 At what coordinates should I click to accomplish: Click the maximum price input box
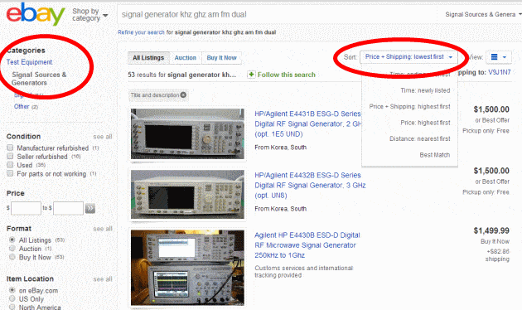click(68, 208)
